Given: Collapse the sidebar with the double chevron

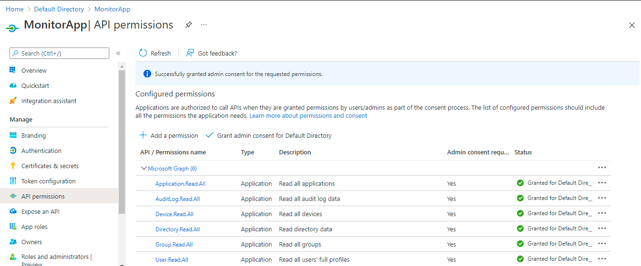Looking at the screenshot, I should click(x=118, y=53).
